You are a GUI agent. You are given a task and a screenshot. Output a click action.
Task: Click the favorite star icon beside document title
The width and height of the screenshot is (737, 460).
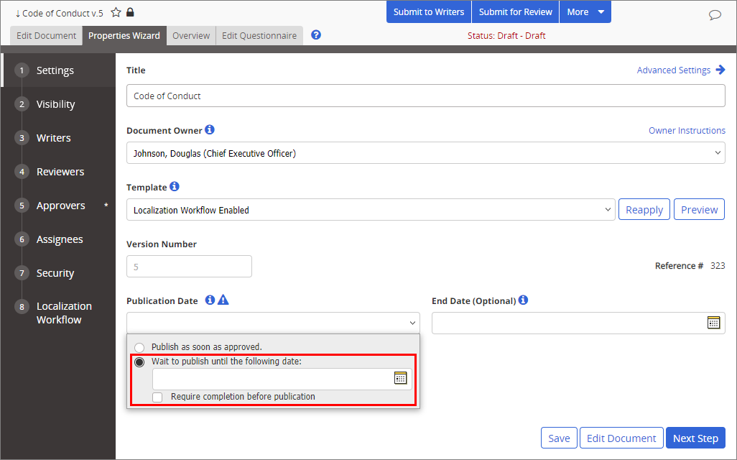click(116, 12)
